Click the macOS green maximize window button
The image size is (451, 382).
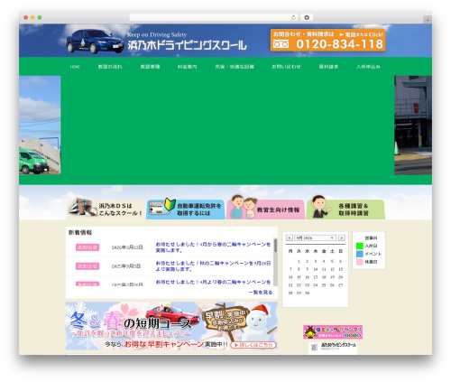40,17
